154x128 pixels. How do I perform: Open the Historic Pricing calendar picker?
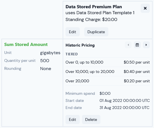[x=137, y=45]
